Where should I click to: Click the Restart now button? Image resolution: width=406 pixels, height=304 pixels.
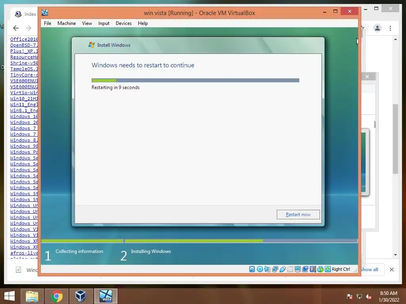[298, 215]
